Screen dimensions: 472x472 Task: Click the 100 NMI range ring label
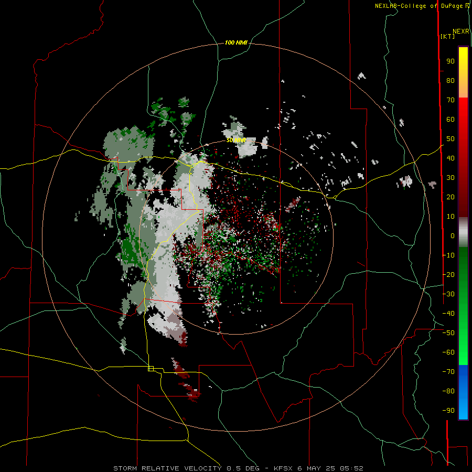(235, 42)
